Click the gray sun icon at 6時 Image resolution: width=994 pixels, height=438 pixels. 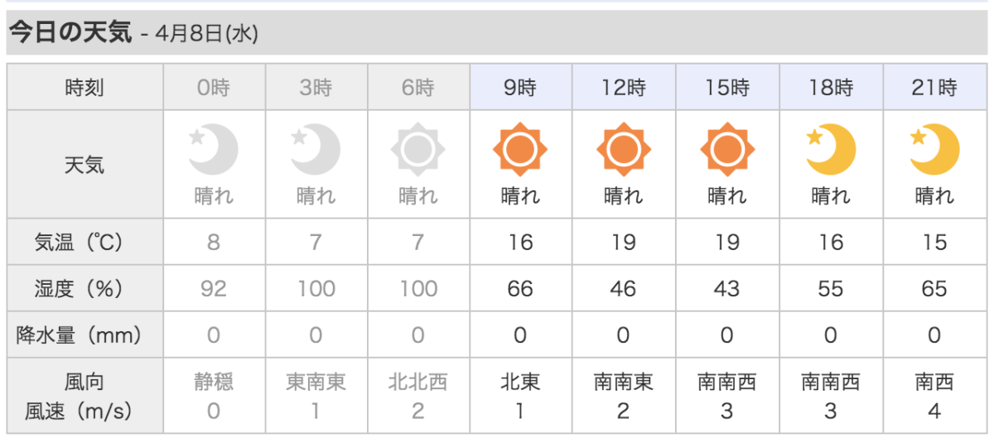click(417, 150)
